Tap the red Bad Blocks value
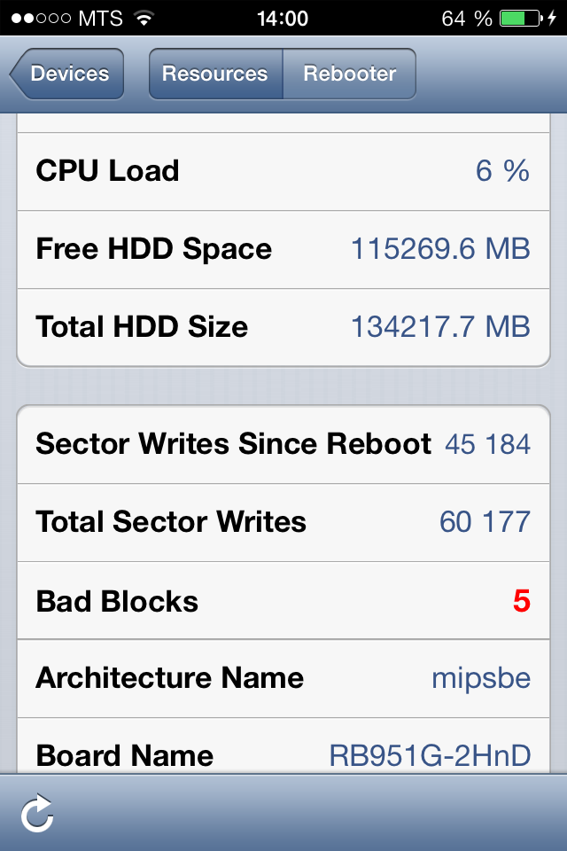Image resolution: width=567 pixels, height=851 pixels. 522,601
